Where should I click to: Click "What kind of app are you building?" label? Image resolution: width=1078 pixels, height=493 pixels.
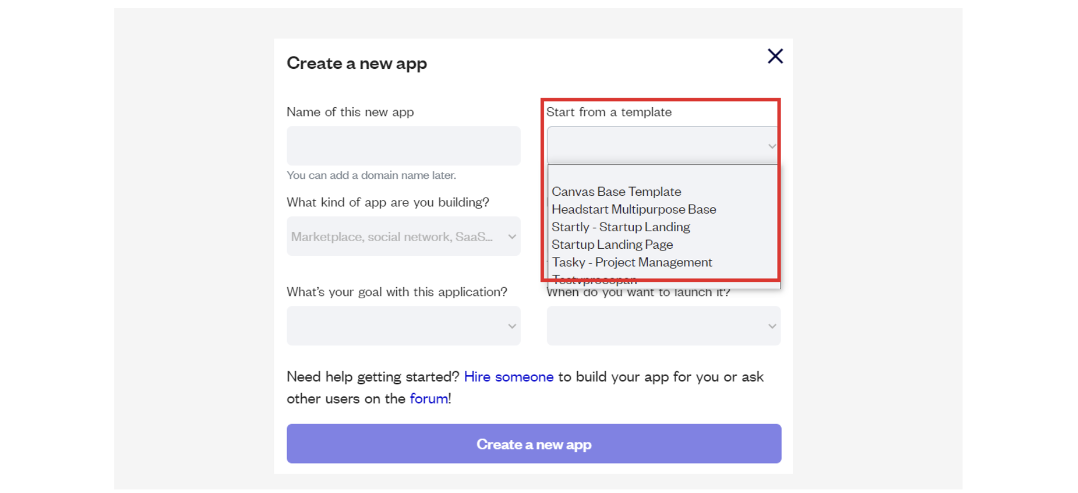(388, 202)
